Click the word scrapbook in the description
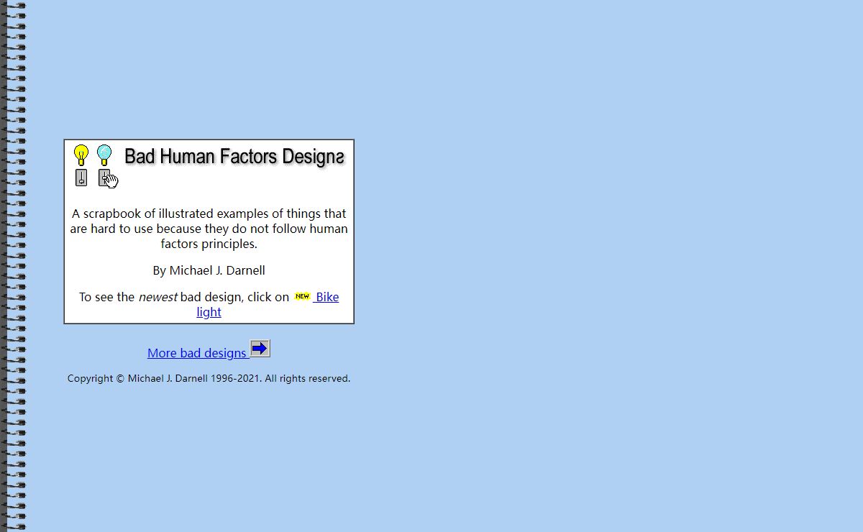Viewport: 863px width, 532px height. [x=111, y=214]
